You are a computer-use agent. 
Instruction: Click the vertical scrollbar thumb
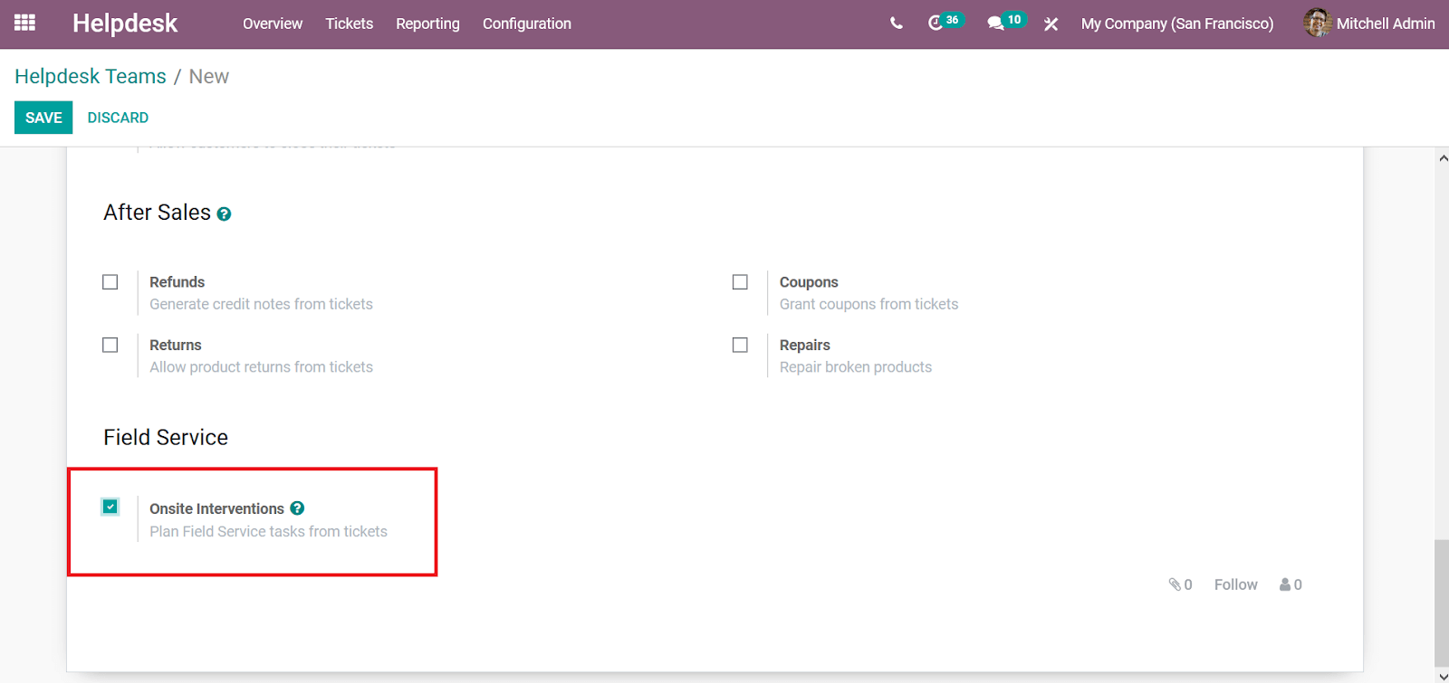1442,602
